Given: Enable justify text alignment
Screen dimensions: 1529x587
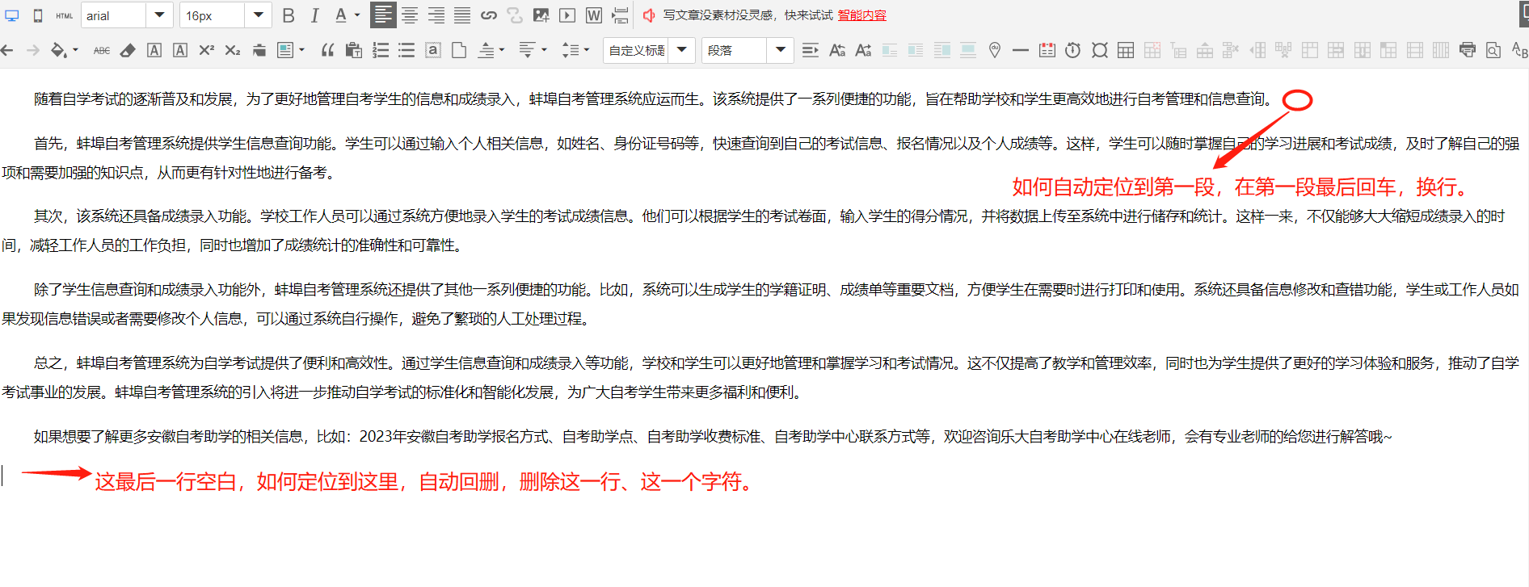Looking at the screenshot, I should (461, 15).
